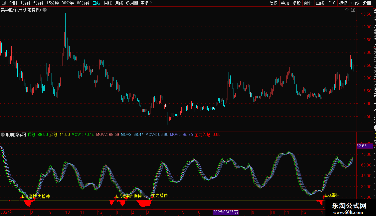The height and width of the screenshot is (216, 376).
Task: Click the 2024年 label on the time axis
Action: pos(7,212)
